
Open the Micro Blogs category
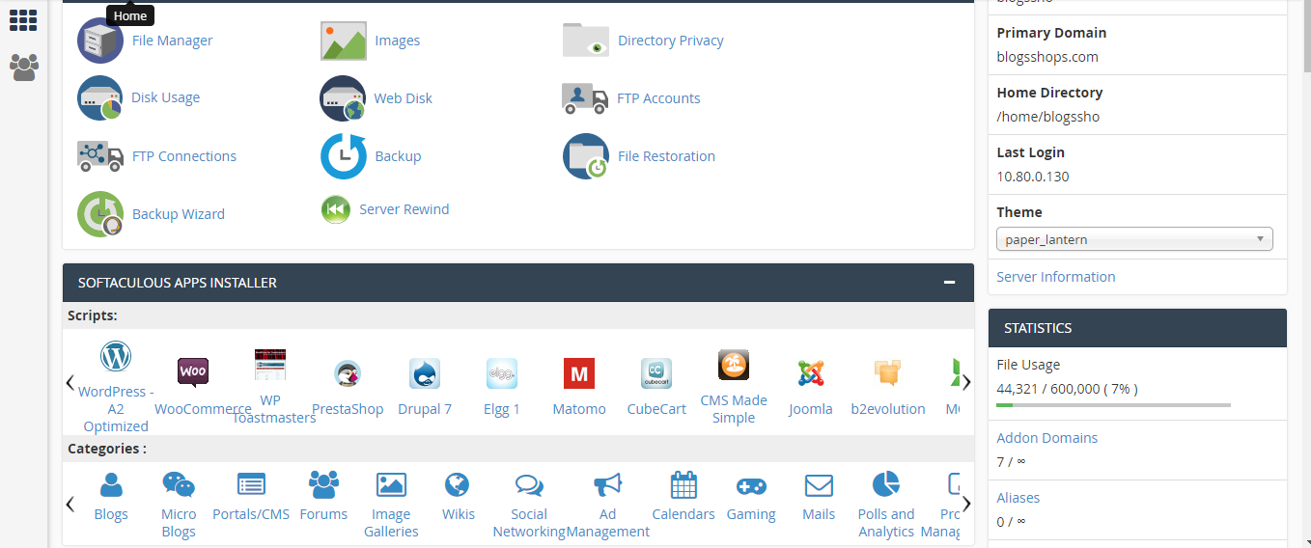tap(179, 505)
